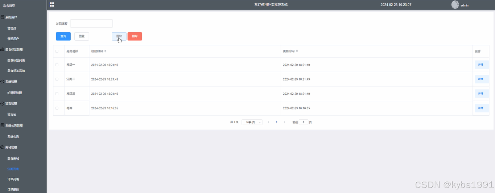495x193 pixels.
Task: Click the 共 4 条 total count text
Action: point(234,122)
